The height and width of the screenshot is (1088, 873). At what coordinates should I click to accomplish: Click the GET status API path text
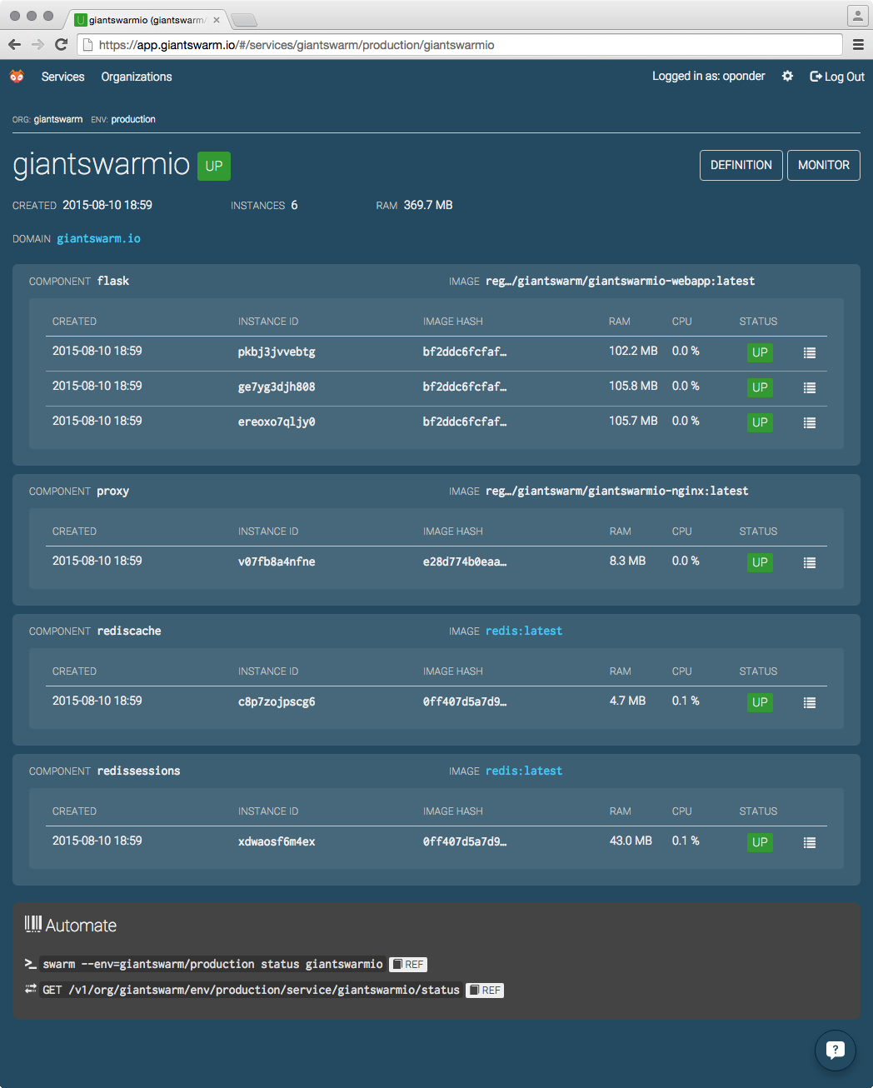click(x=251, y=990)
